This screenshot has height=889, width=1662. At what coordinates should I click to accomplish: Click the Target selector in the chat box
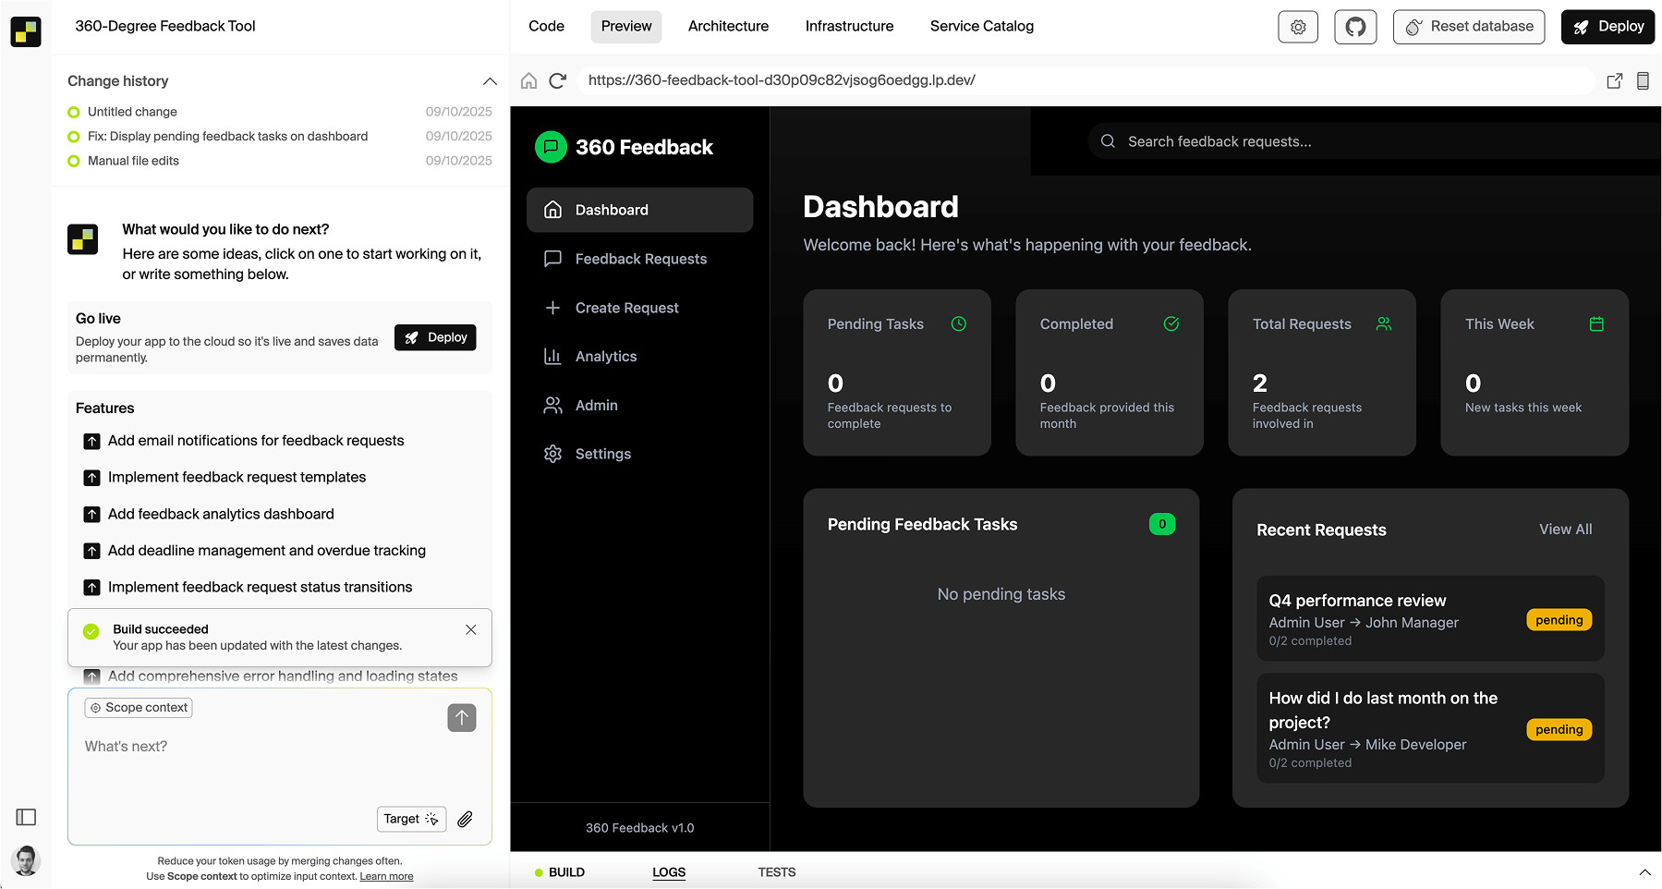(x=411, y=819)
